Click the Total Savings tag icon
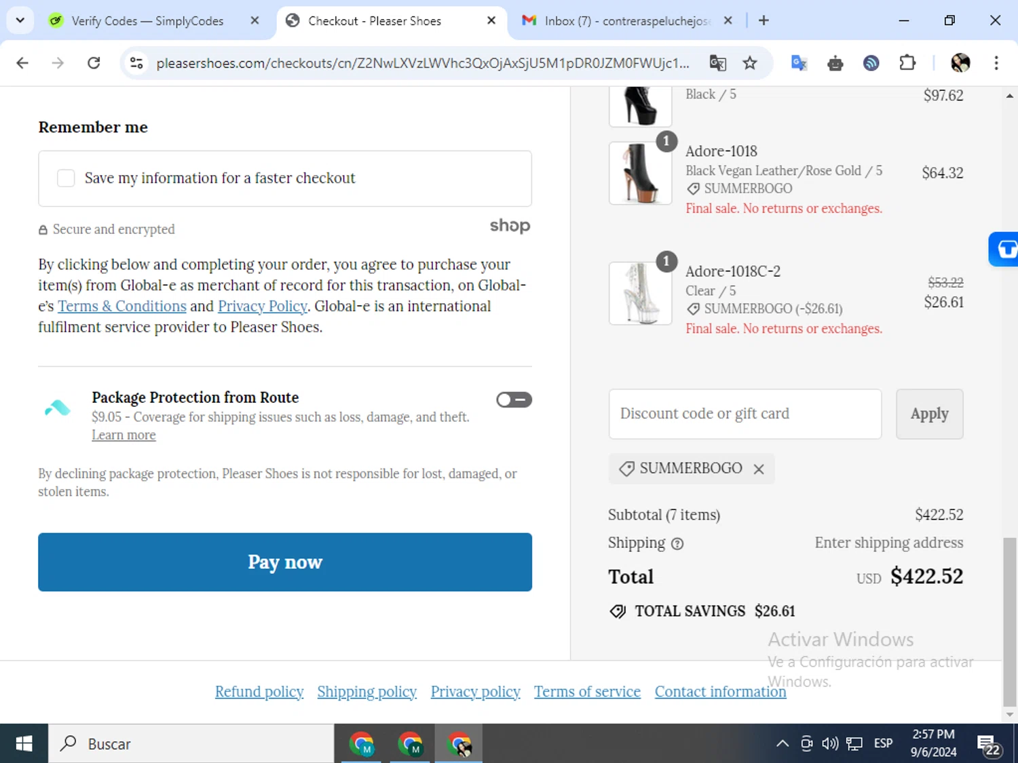1018x763 pixels. point(618,611)
